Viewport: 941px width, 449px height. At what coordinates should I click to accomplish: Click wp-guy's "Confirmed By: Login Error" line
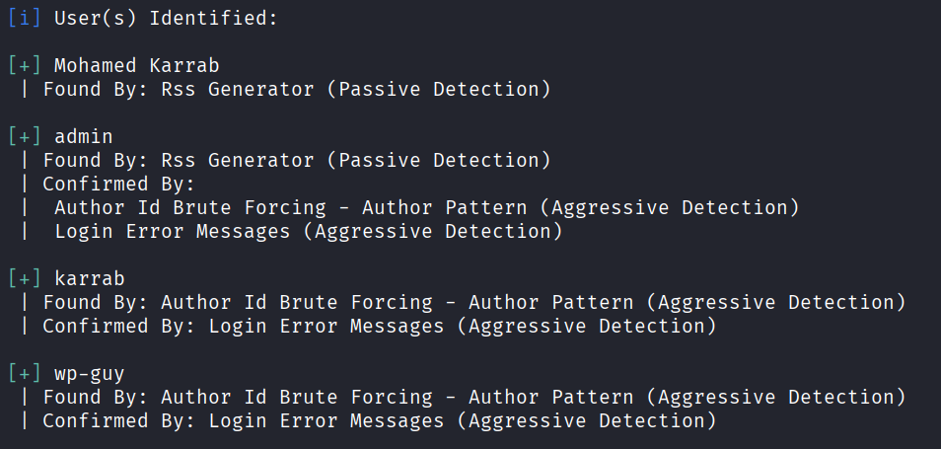[x=379, y=420]
